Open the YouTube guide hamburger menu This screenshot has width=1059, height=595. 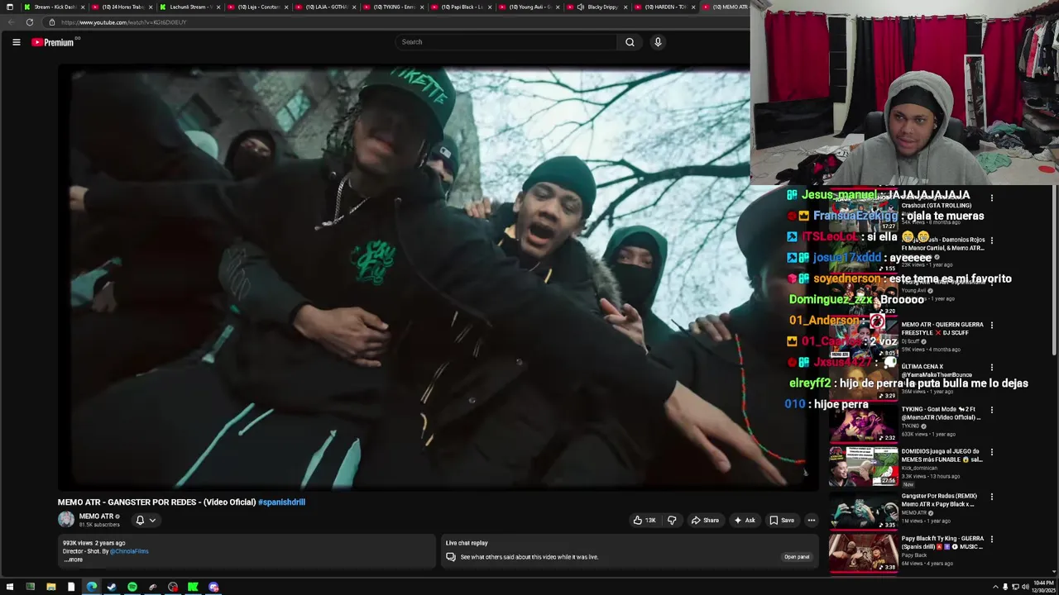pos(16,42)
